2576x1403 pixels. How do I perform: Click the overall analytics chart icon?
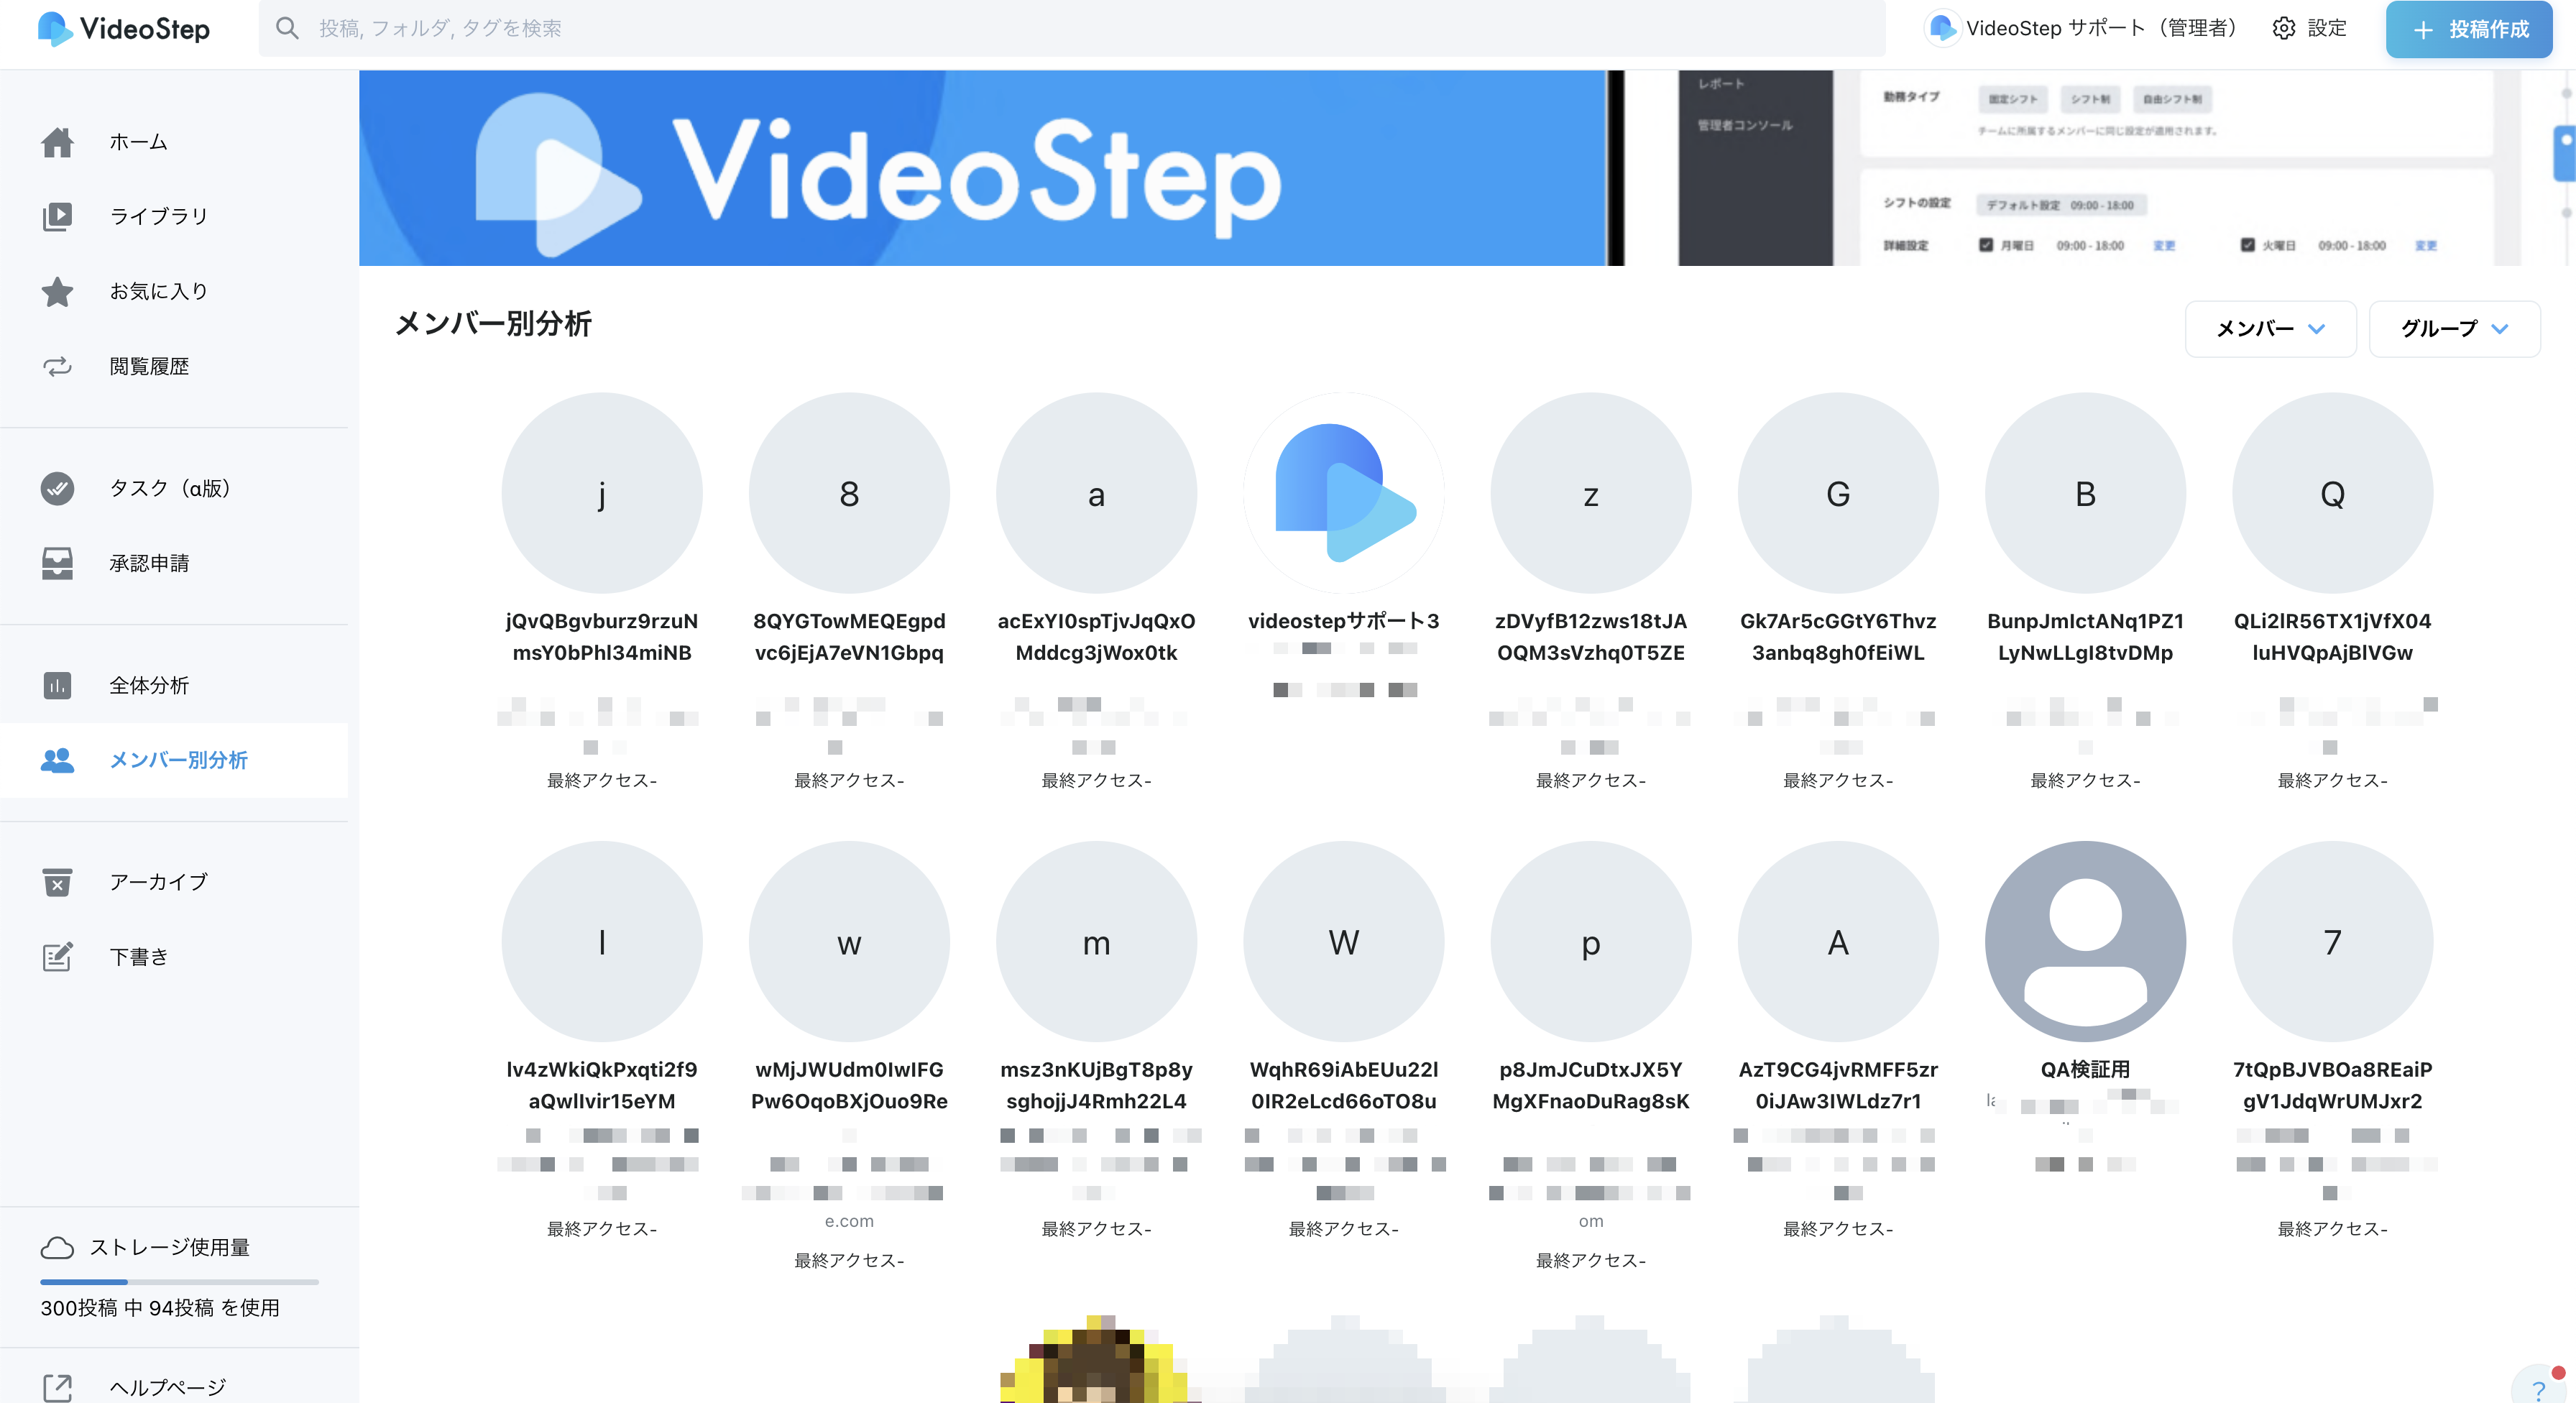pyautogui.click(x=57, y=685)
